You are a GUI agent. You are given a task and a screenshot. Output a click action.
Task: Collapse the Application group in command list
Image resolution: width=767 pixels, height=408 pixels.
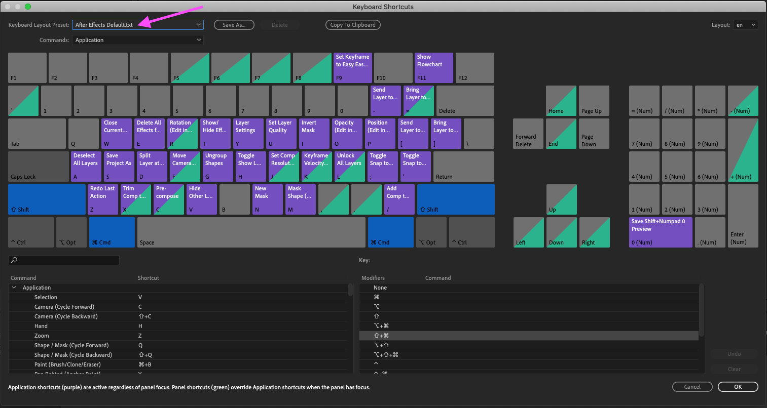click(x=14, y=288)
